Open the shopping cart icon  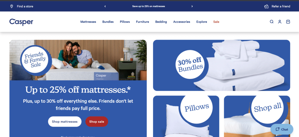(288, 22)
